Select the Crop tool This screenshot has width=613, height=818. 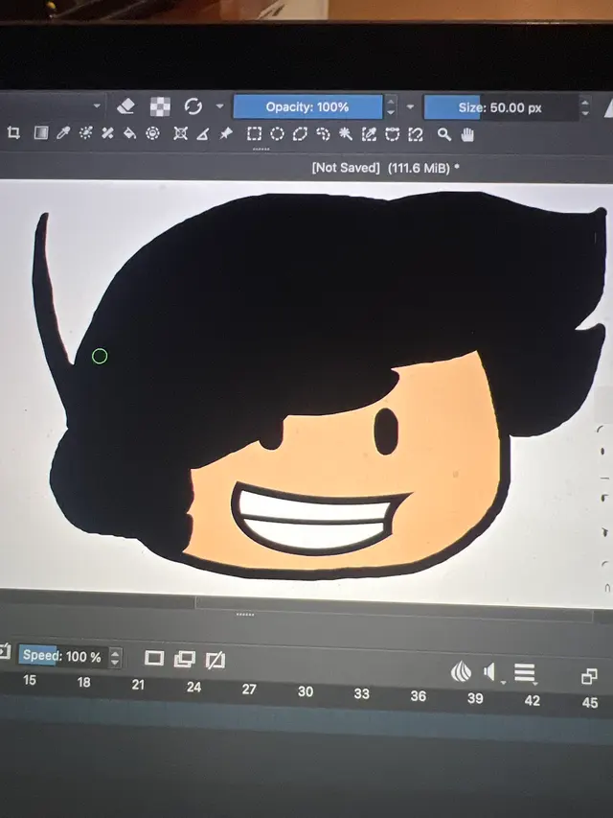(14, 133)
